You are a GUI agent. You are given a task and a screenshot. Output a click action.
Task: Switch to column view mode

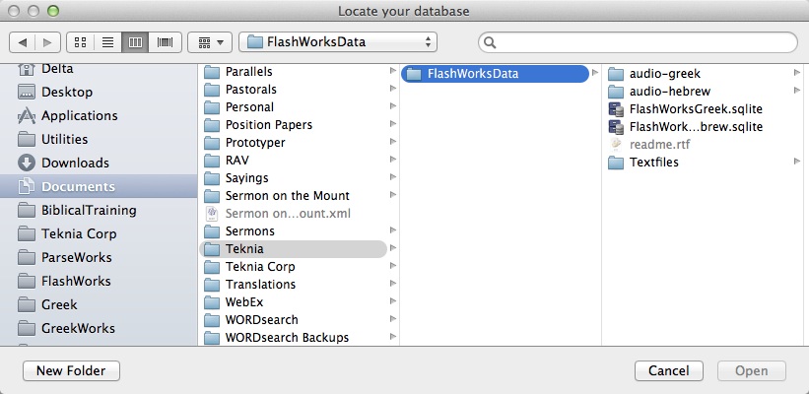click(135, 42)
